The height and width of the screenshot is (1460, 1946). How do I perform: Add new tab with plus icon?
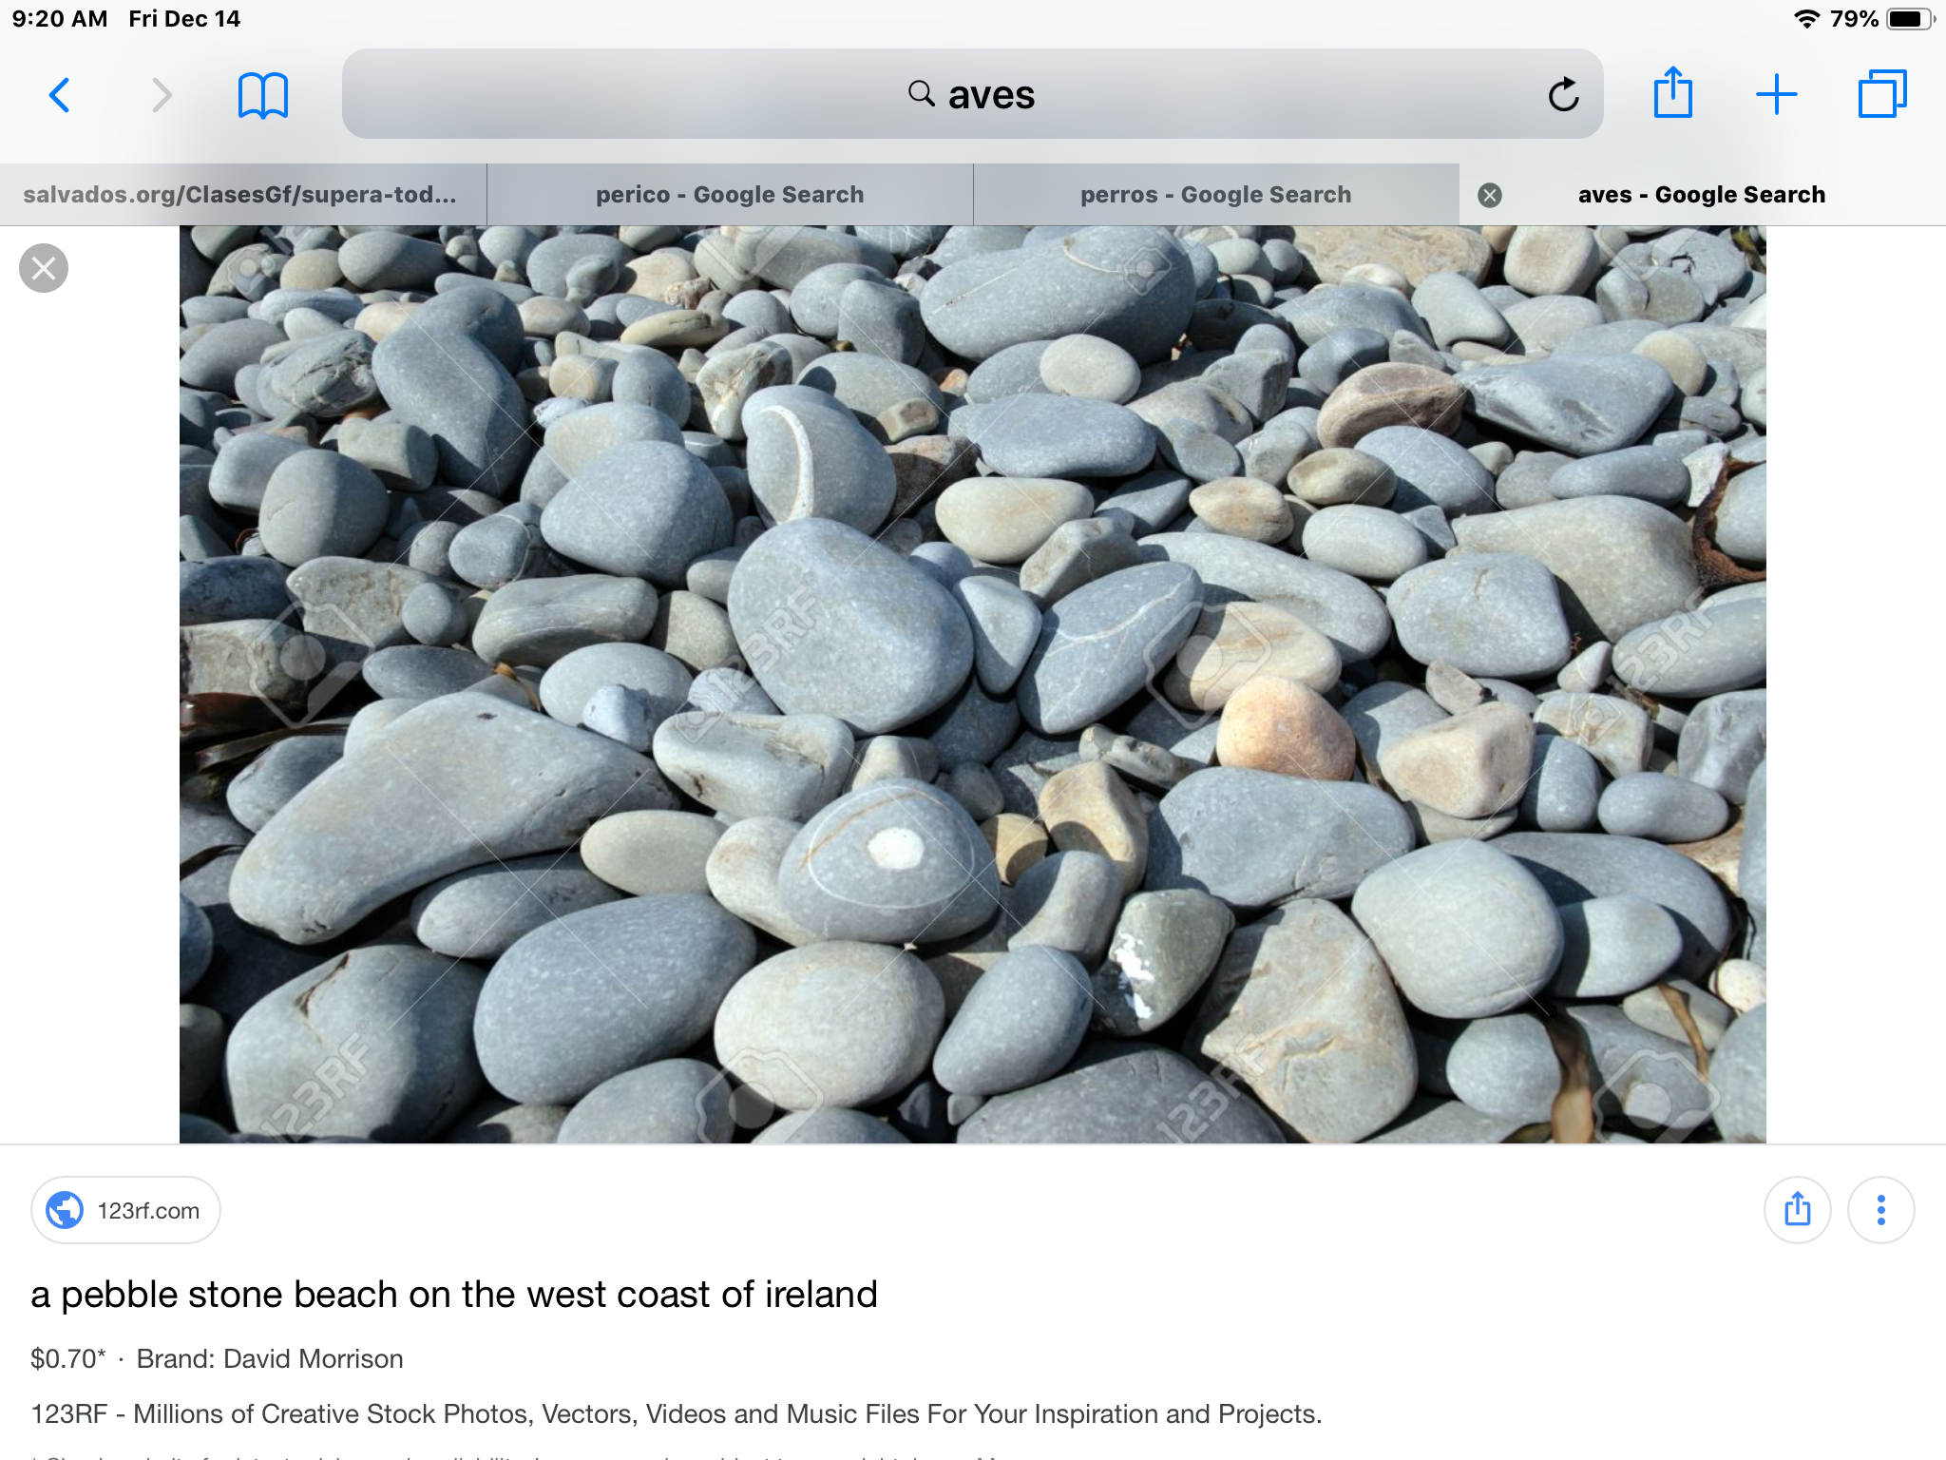1776,95
